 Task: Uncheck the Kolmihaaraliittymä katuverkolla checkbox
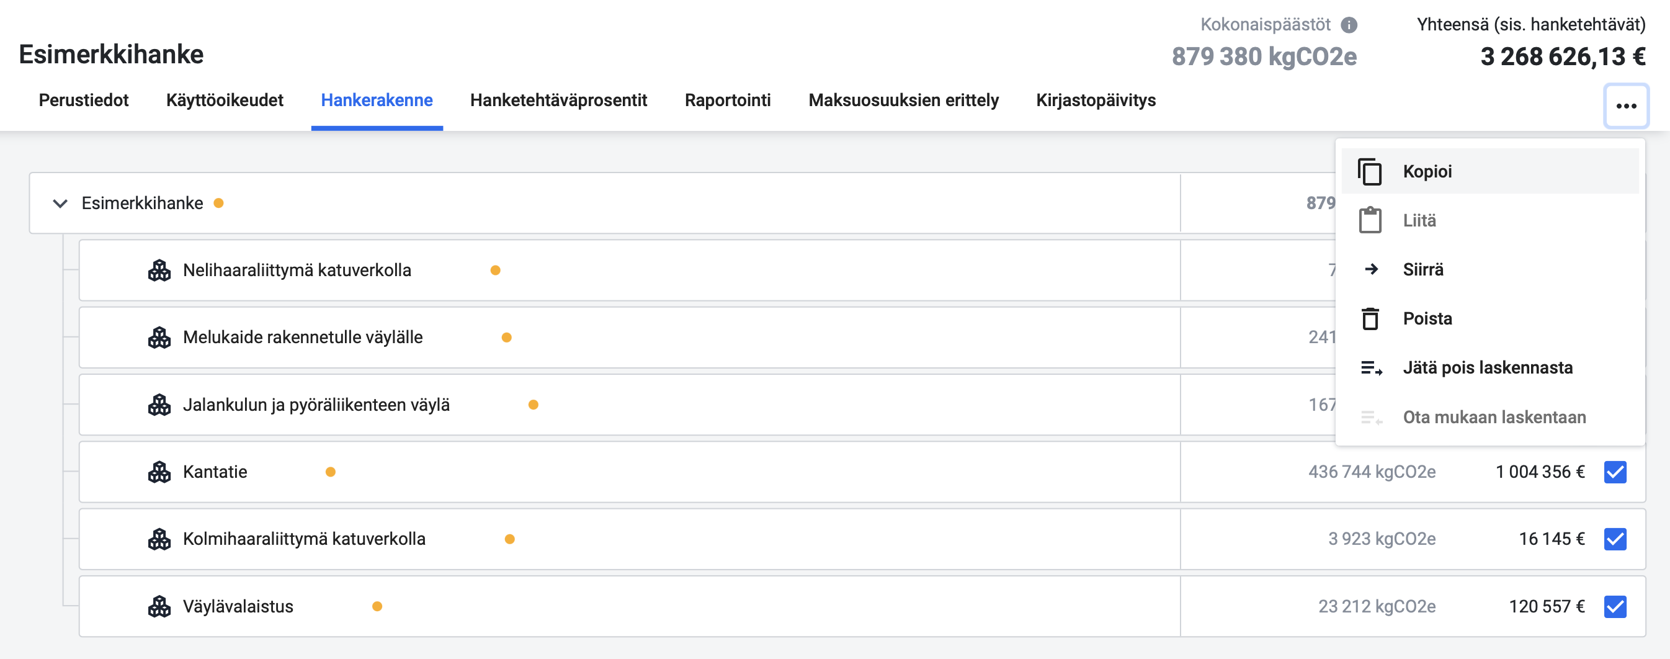1615,539
